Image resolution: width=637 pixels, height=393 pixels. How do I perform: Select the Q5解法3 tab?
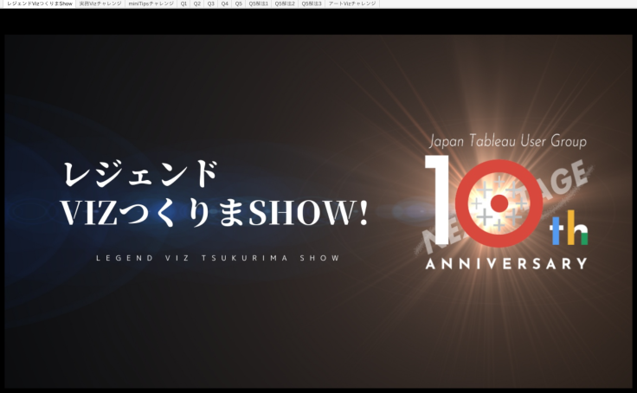coord(312,3)
